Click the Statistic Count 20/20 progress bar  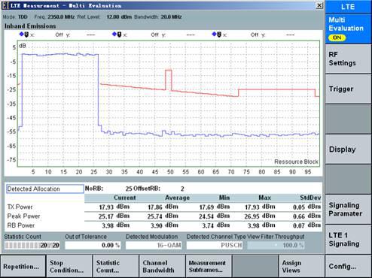(x=32, y=245)
